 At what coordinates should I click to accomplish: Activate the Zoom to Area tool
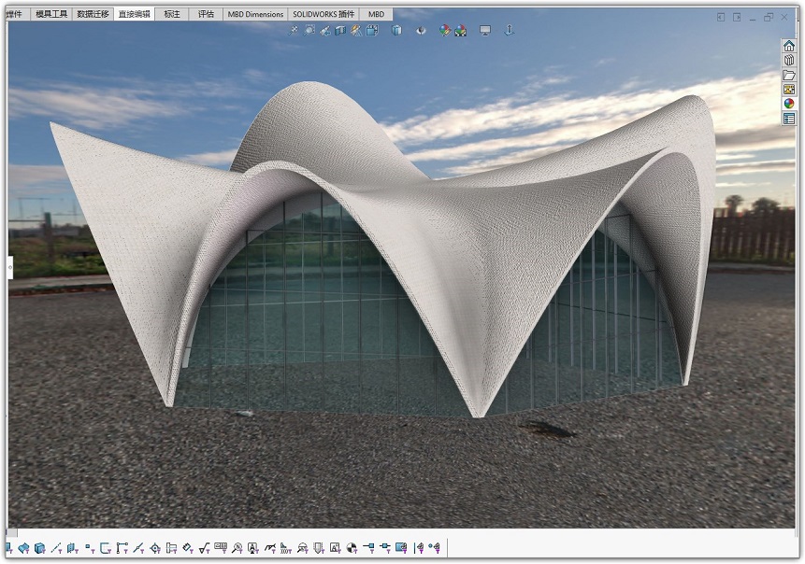309,31
